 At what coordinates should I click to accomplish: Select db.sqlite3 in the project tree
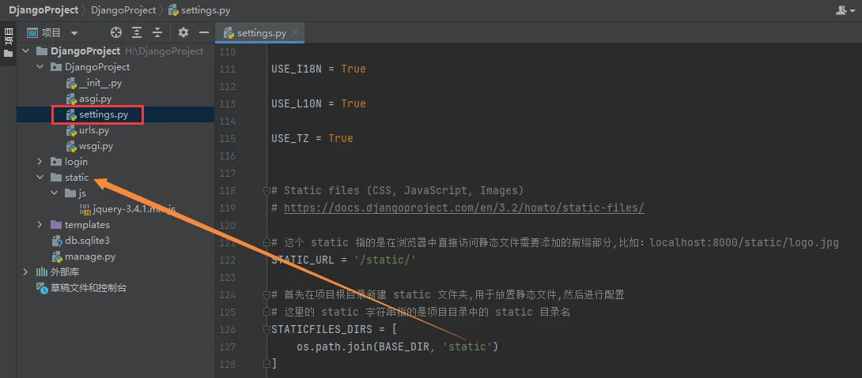pos(87,241)
